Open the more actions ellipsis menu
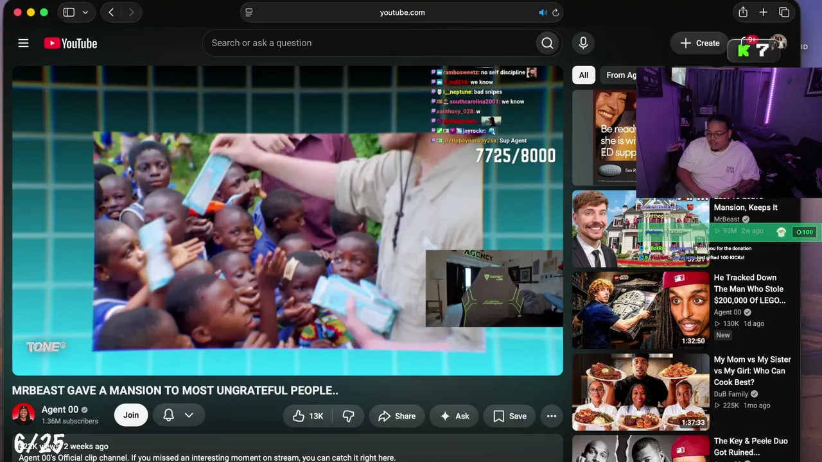The height and width of the screenshot is (462, 822). click(x=552, y=416)
